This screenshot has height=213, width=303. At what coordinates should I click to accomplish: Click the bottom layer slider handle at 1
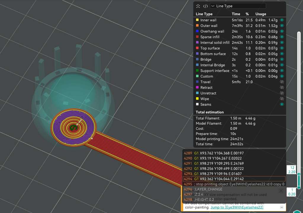tap(299, 188)
